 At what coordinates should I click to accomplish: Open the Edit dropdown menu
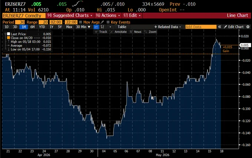132,16
